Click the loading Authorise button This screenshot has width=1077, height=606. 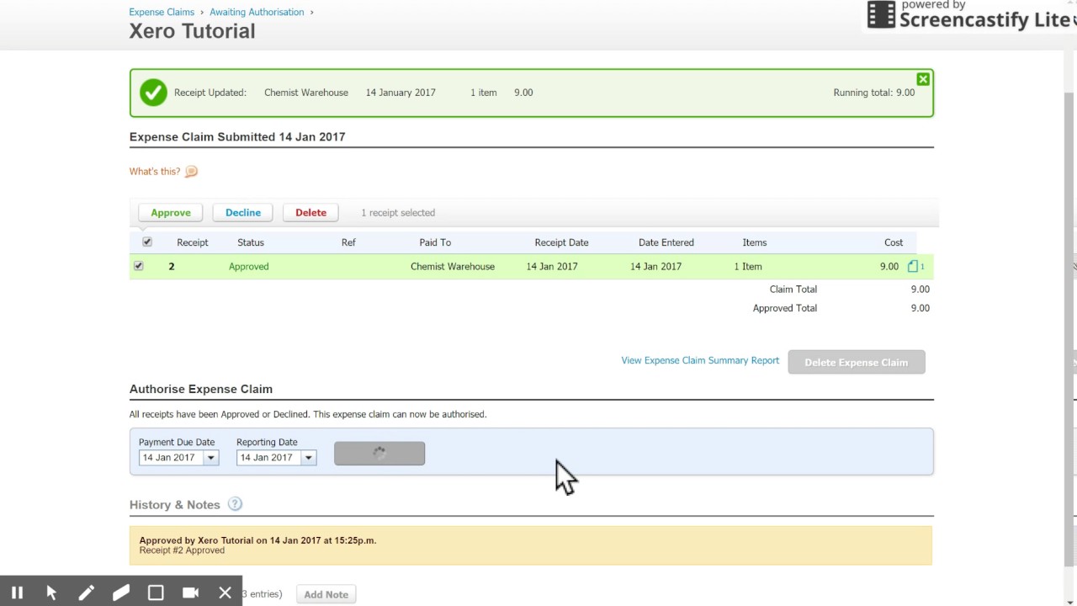pos(379,454)
